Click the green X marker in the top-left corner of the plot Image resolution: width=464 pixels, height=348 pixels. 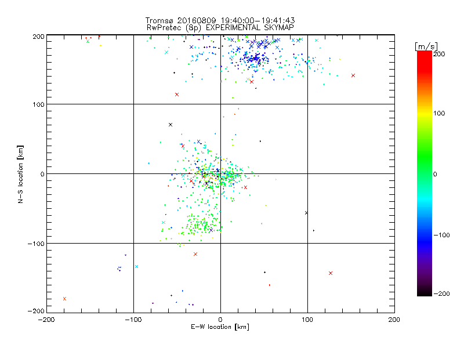coord(88,41)
